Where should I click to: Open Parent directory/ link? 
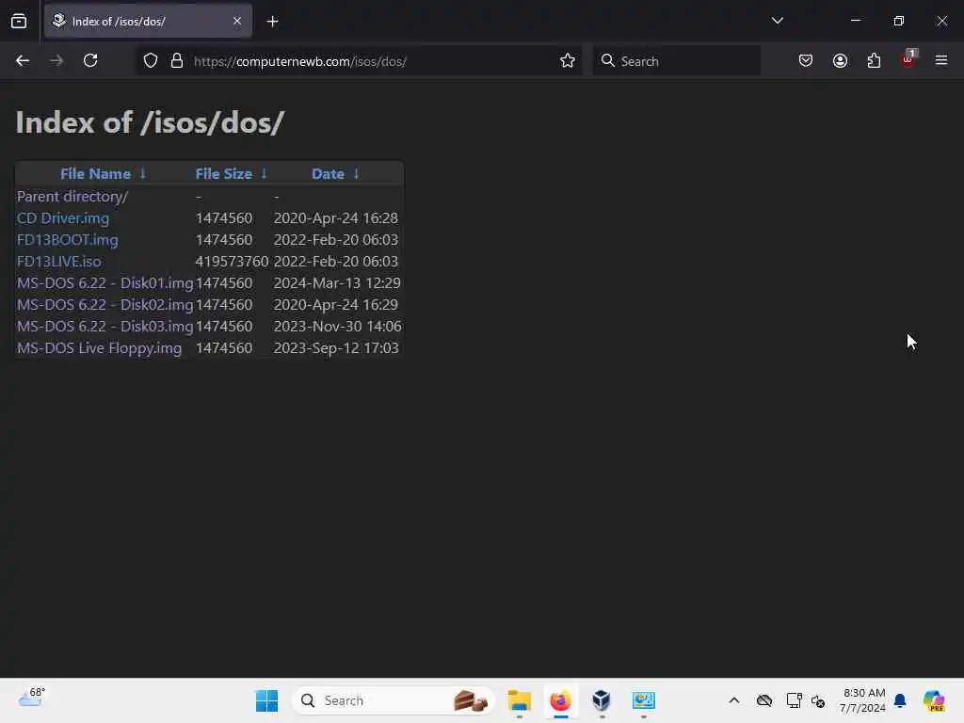coord(72,197)
